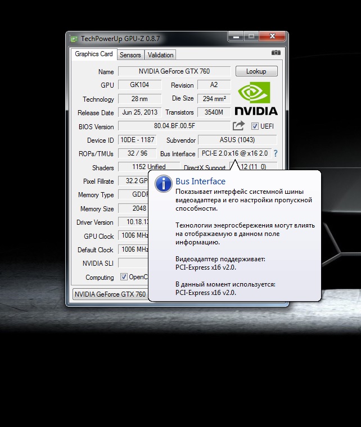
Task: Open the NVIDIA GeForce GTX 760 dropdown
Action: (110, 294)
